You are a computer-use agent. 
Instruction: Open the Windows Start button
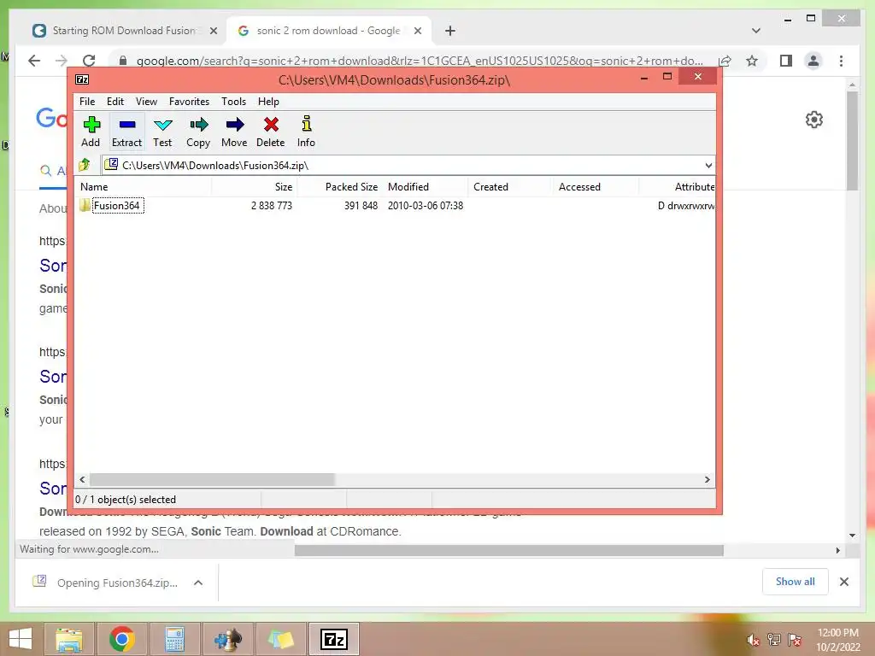coord(21,639)
